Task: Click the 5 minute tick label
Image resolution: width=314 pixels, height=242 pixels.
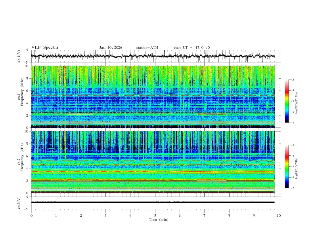Action: pos(155,215)
